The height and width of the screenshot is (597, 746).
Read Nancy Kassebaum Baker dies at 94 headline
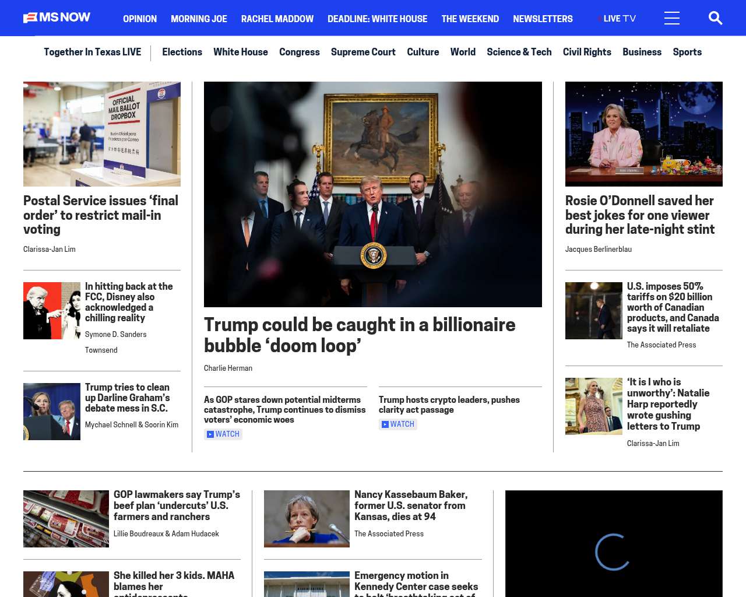[411, 505]
